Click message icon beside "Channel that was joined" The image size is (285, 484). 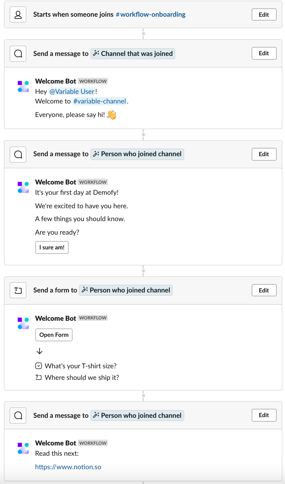[18, 54]
